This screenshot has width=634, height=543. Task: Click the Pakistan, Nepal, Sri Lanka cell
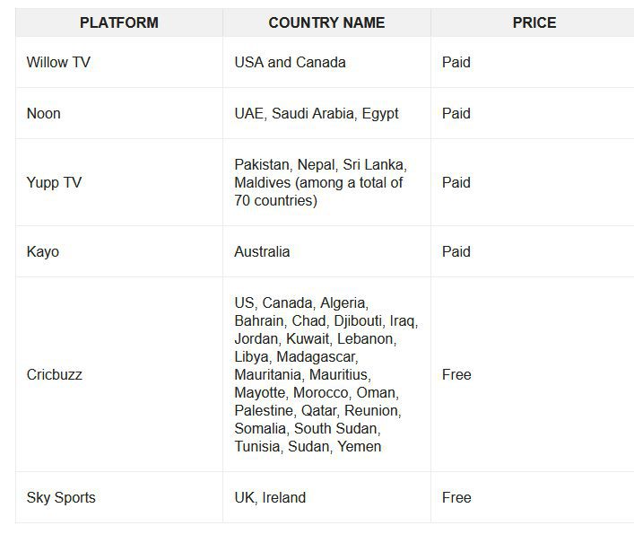326,182
